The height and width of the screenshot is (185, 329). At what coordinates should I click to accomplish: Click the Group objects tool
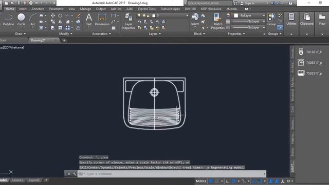click(x=271, y=20)
